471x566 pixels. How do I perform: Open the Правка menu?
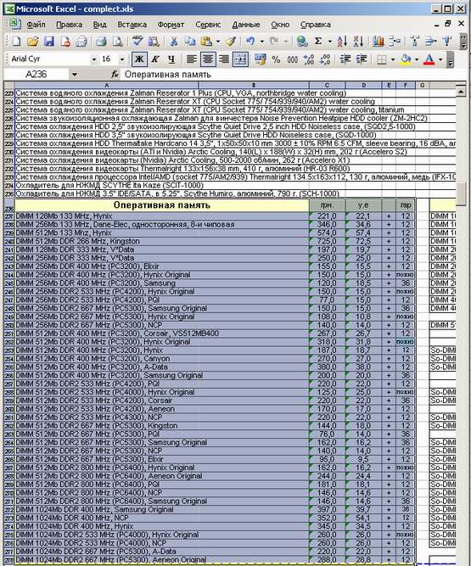pos(69,25)
